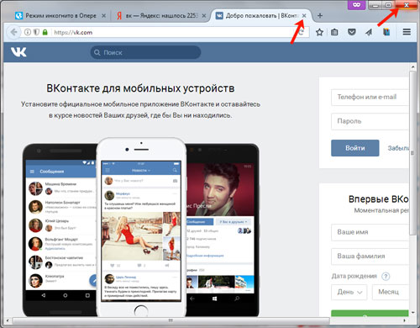
Task: Click ВКонтакте для мобильных устройств heading
Action: [x=140, y=88]
